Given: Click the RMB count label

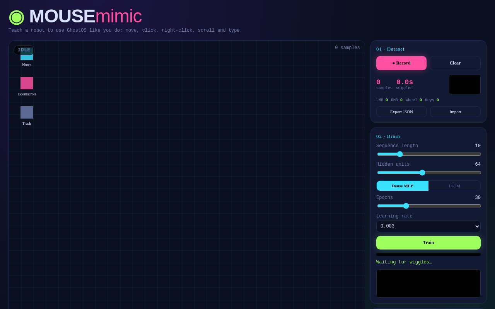Looking at the screenshot, I should pos(397,100).
